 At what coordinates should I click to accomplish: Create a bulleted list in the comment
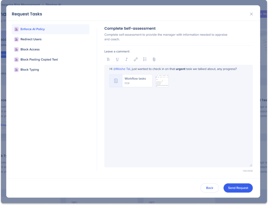(145, 59)
